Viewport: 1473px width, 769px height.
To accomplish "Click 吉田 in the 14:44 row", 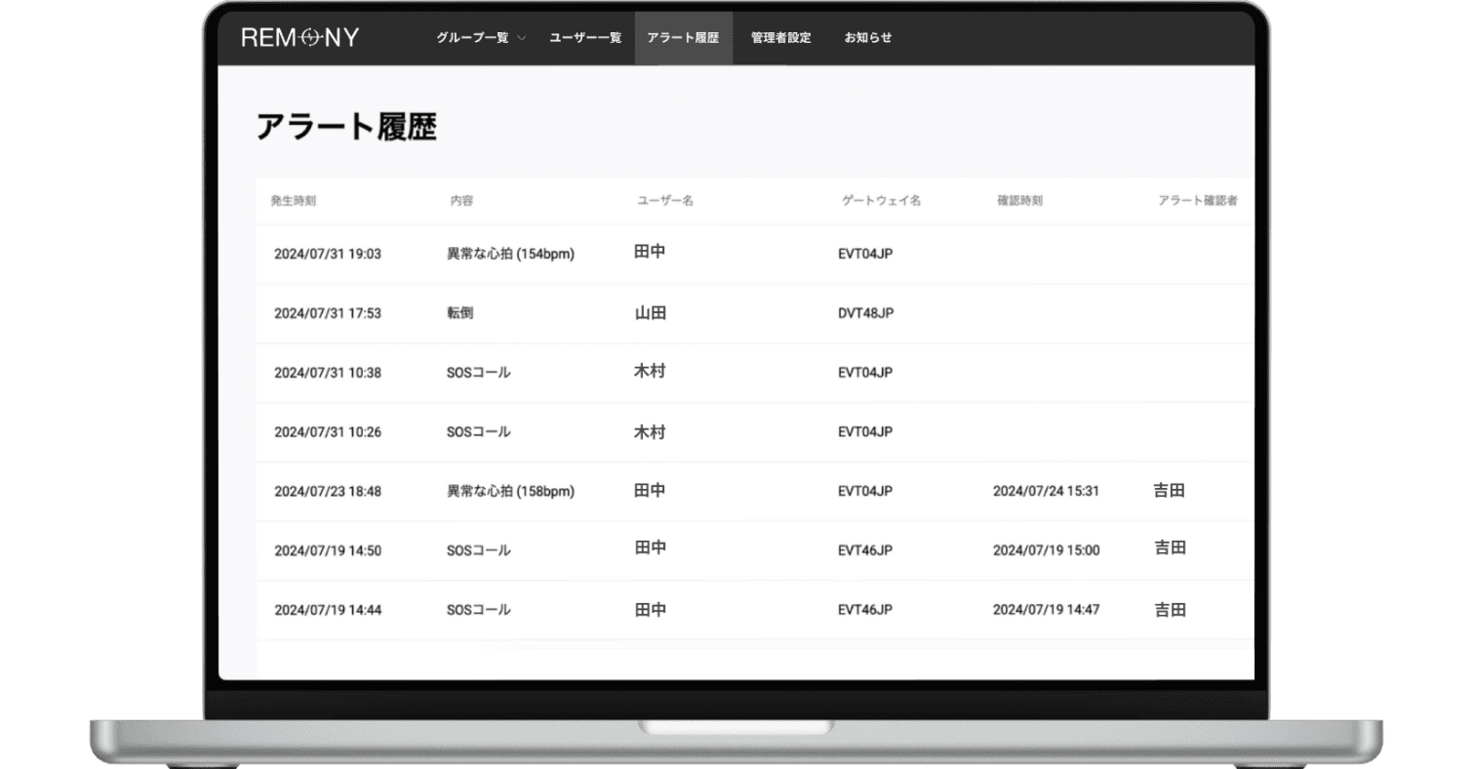I will click(1170, 610).
